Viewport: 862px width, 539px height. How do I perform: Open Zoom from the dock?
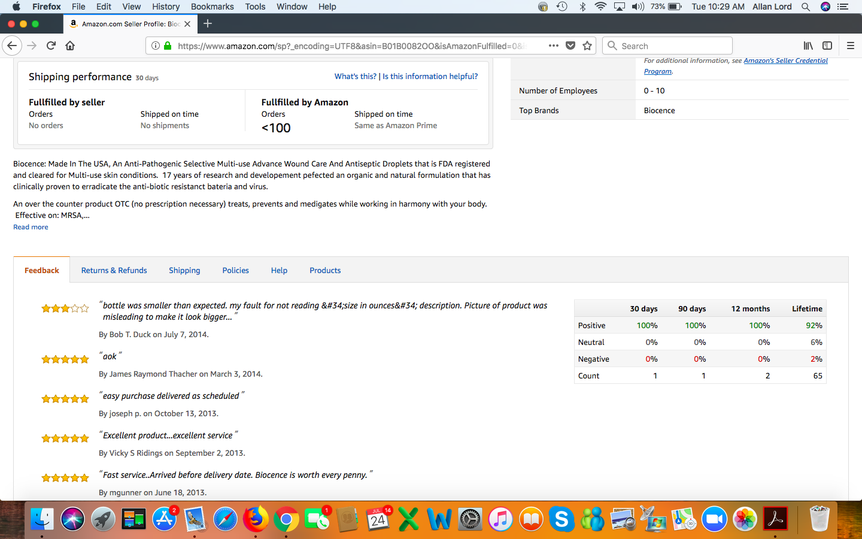pyautogui.click(x=714, y=519)
